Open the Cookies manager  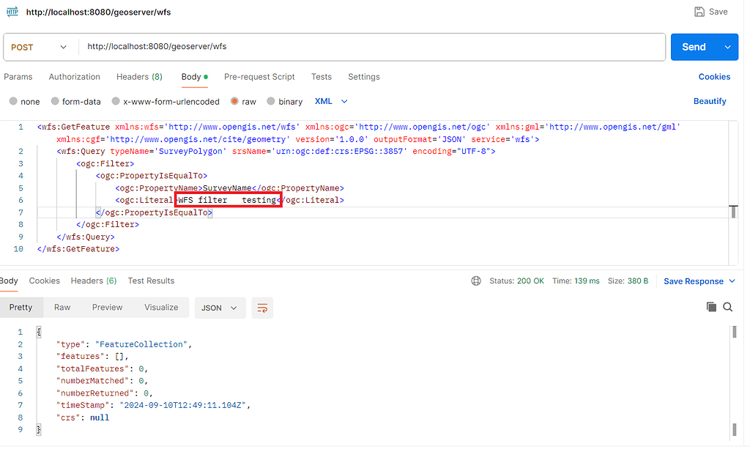point(713,76)
